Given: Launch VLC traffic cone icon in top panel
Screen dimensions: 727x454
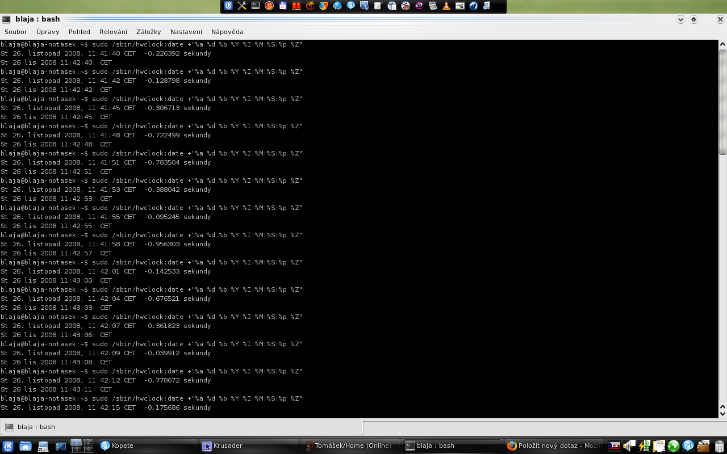Looking at the screenshot, I should pos(446,6).
